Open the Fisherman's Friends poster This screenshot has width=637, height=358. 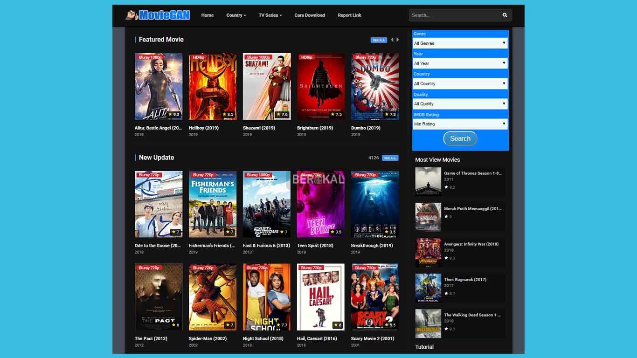[213, 204]
